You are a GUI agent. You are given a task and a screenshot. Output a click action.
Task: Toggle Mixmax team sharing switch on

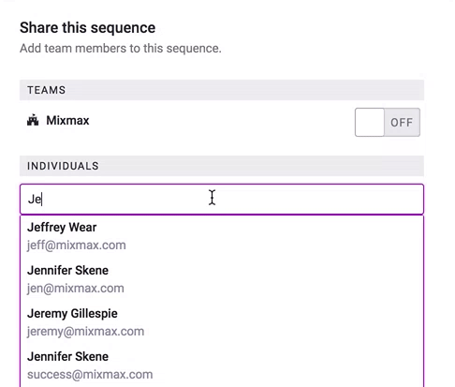click(388, 122)
